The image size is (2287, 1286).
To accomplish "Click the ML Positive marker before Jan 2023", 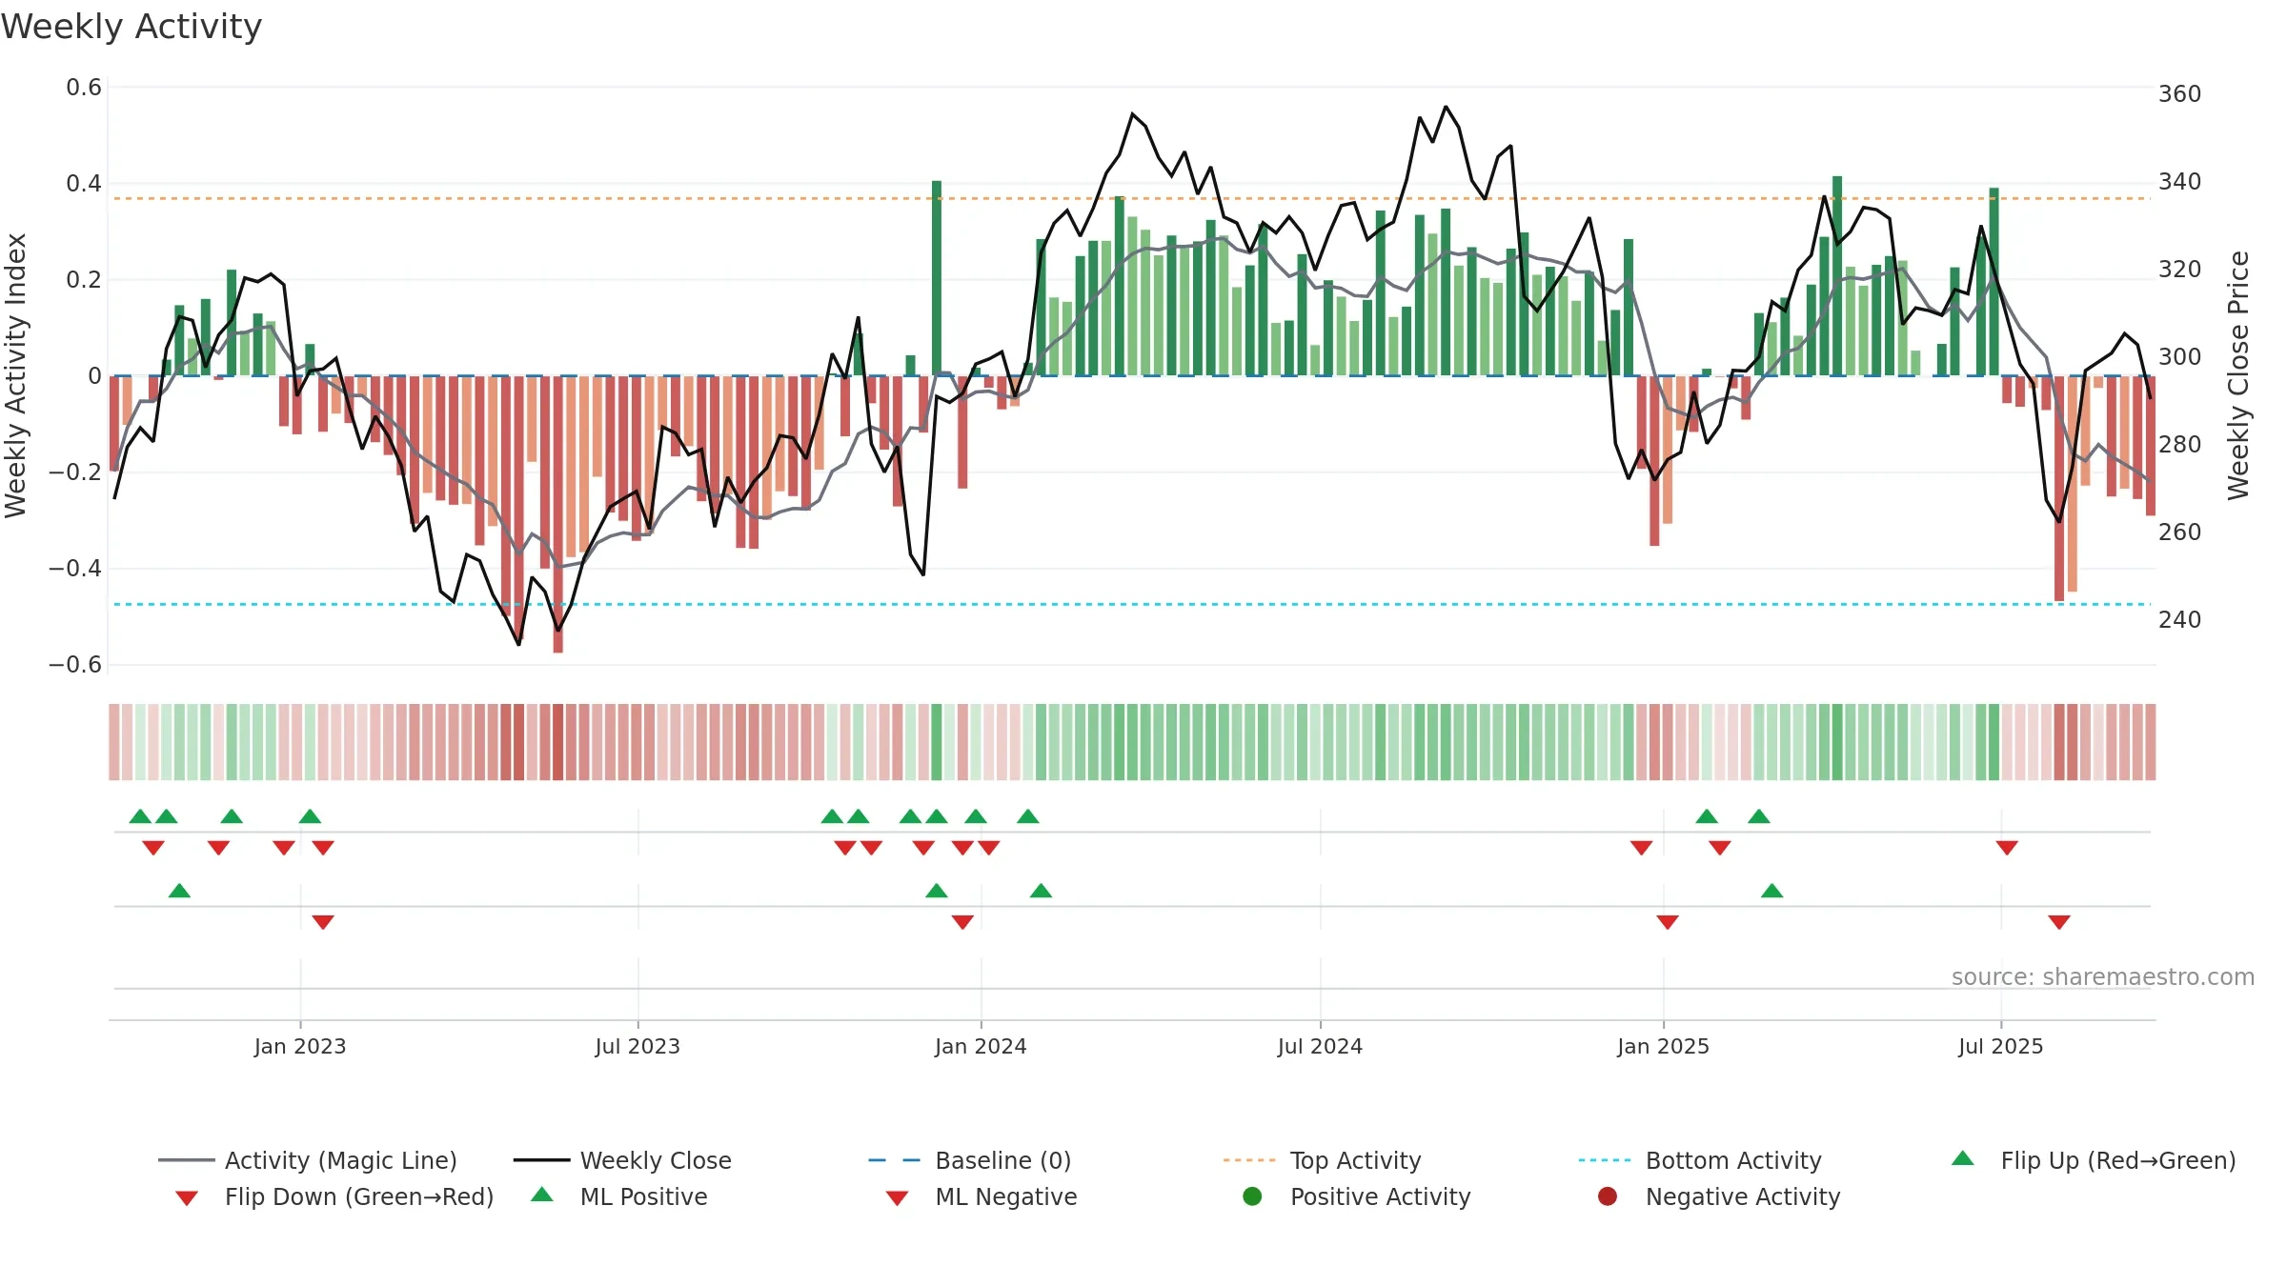I will pos(179,891).
